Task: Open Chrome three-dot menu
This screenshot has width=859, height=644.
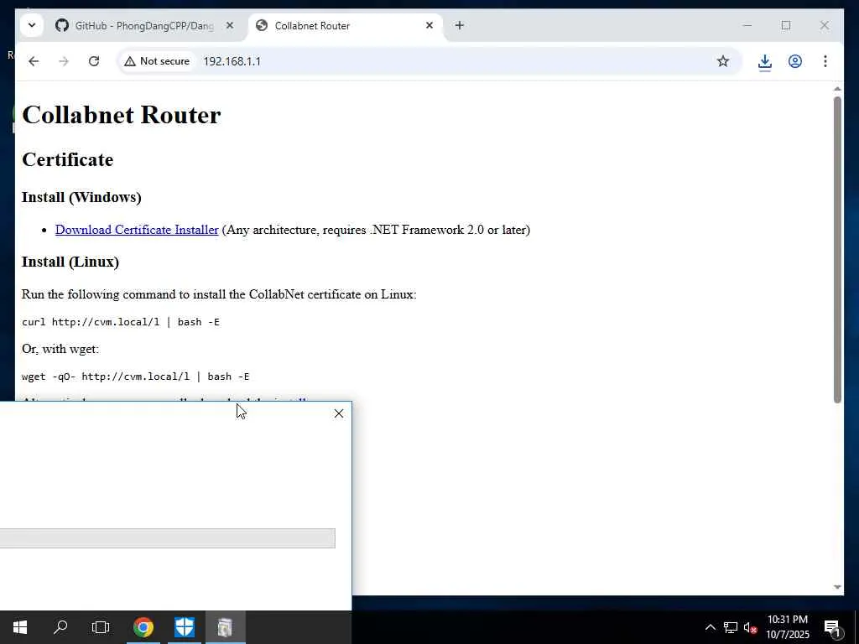Action: pyautogui.click(x=825, y=61)
